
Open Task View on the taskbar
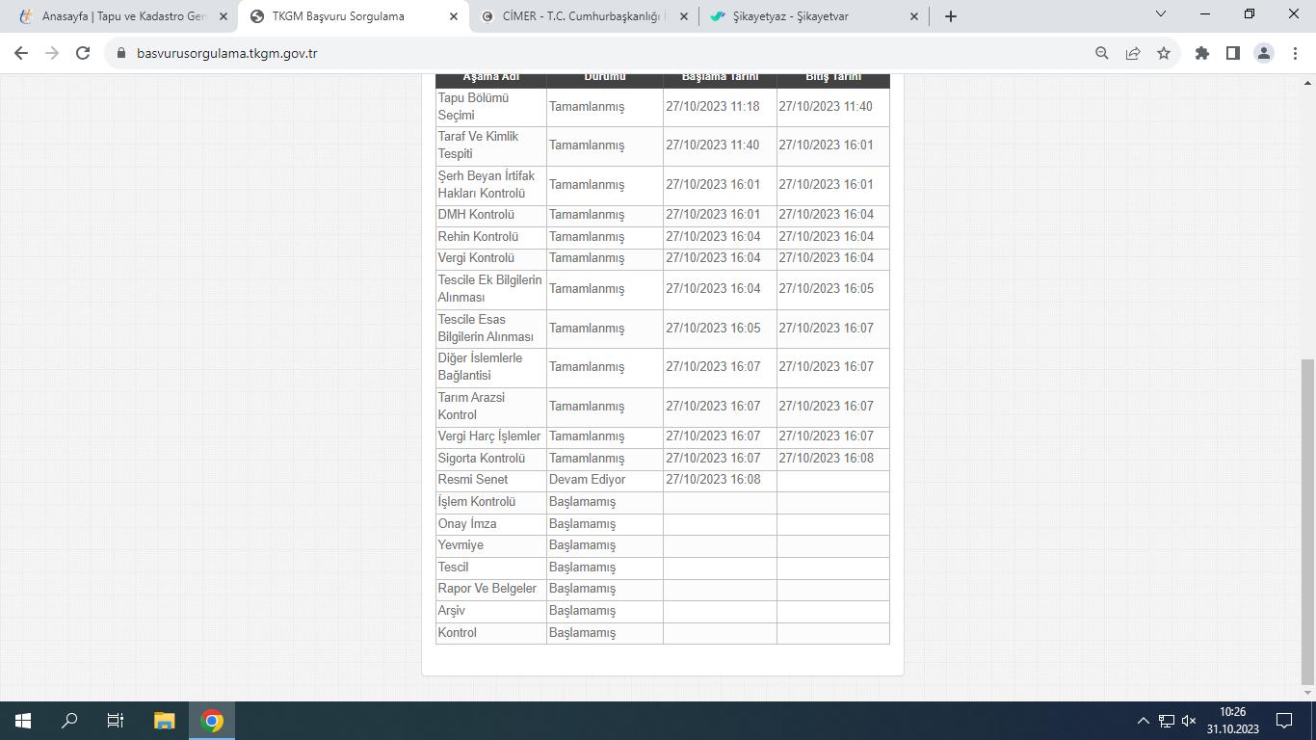(116, 721)
